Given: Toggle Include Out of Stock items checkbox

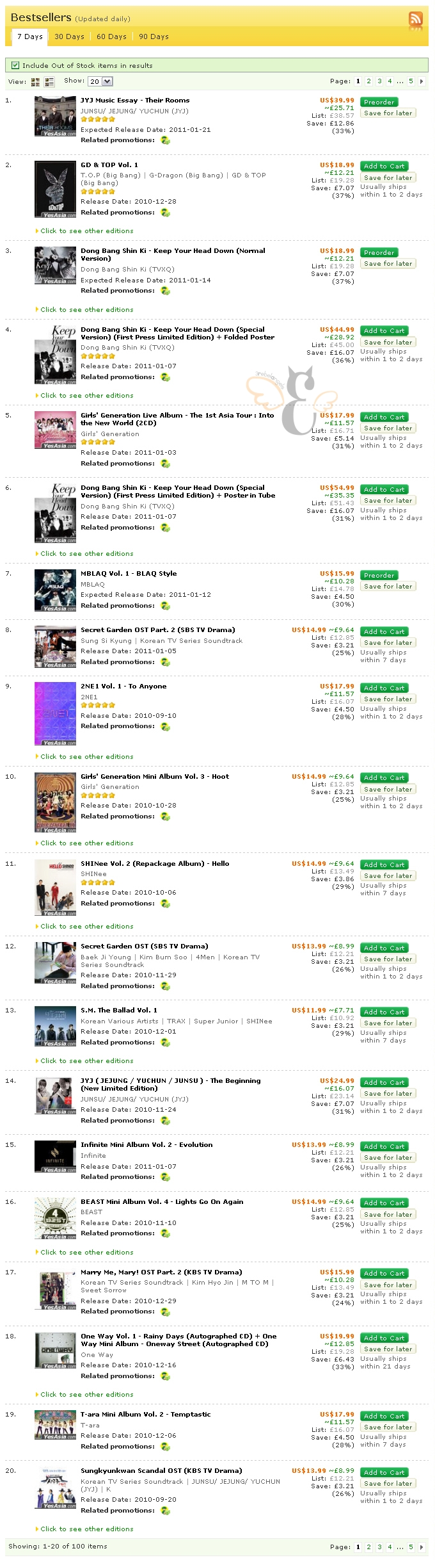Looking at the screenshot, I should tap(15, 65).
